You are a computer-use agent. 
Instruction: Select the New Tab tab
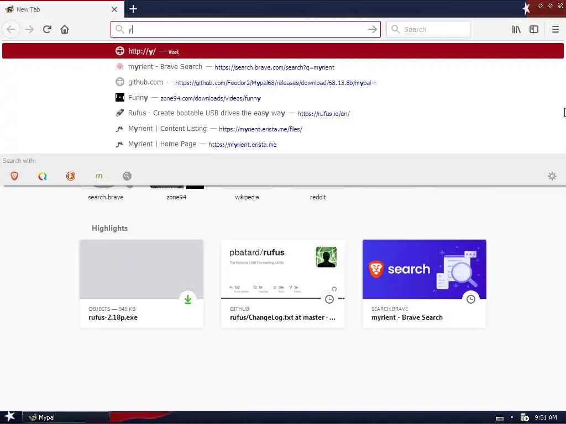[x=61, y=9]
